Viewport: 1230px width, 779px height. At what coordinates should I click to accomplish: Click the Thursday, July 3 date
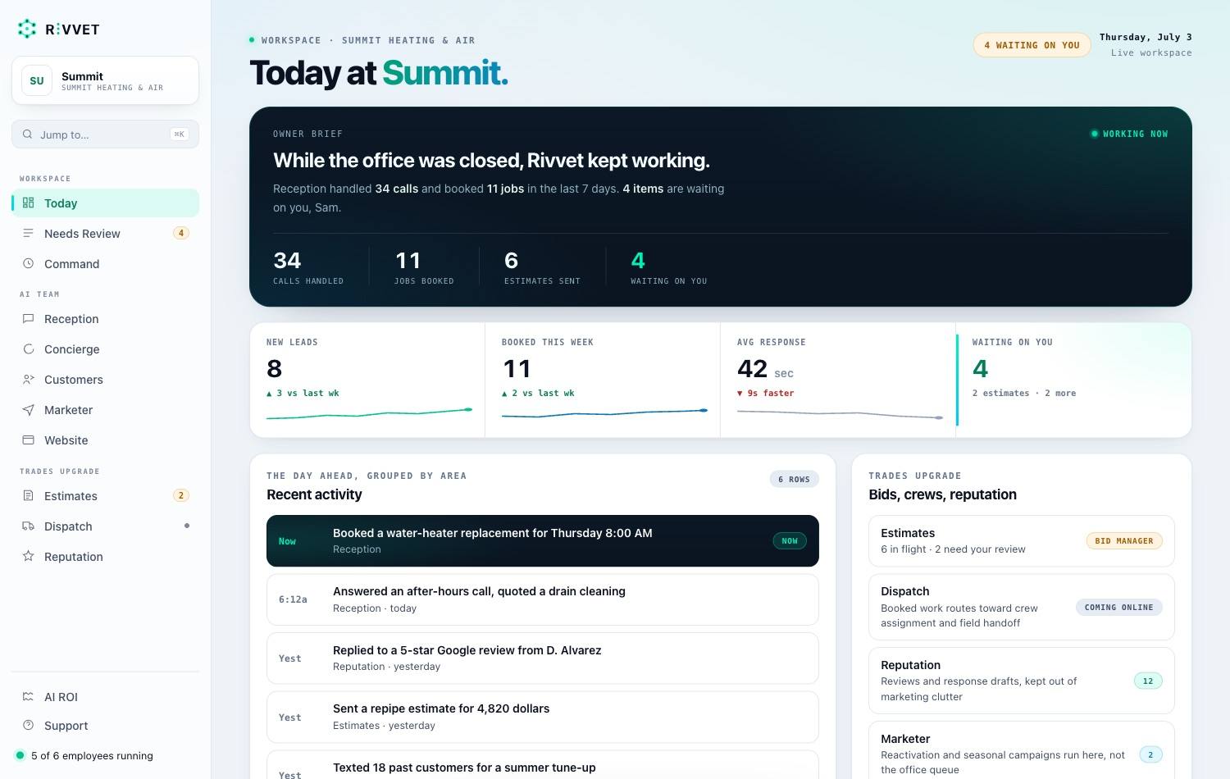point(1146,37)
